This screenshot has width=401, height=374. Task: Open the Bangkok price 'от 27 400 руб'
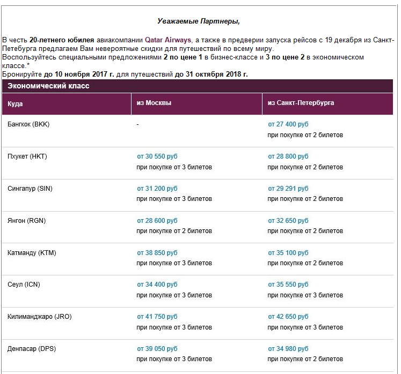pyautogui.click(x=288, y=124)
